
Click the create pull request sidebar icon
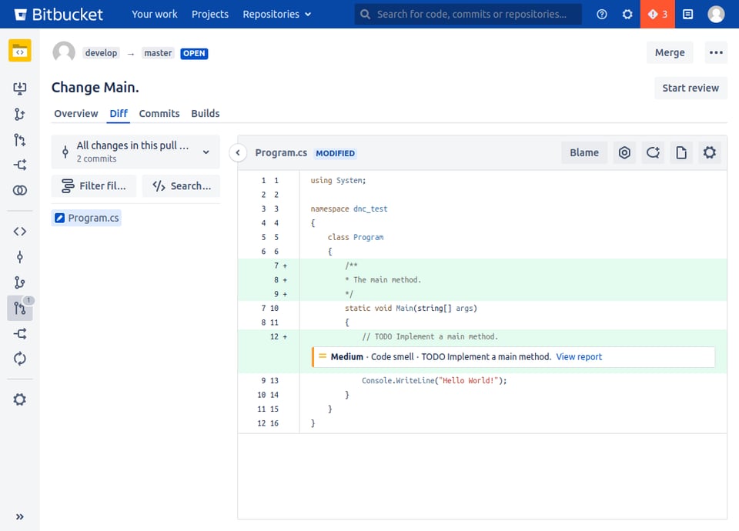(20, 139)
